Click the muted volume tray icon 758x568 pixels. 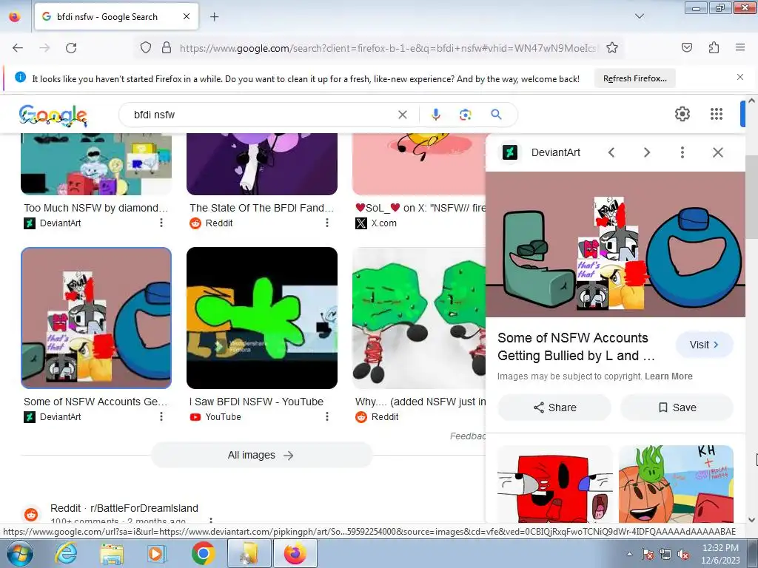[682, 555]
